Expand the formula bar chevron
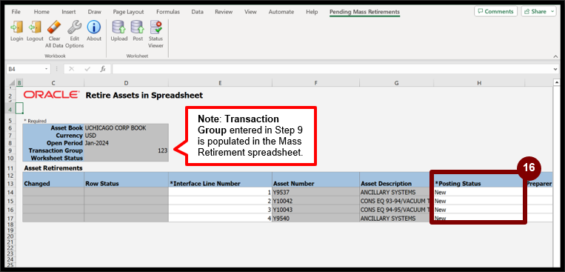The image size is (565, 272). point(556,68)
